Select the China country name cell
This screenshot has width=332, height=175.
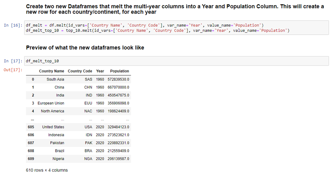tap(59, 87)
